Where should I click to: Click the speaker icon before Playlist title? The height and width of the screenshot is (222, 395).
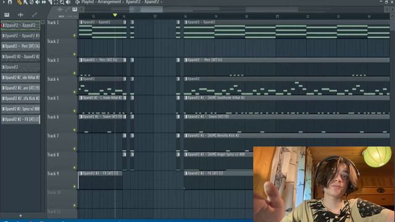tap(77, 2)
